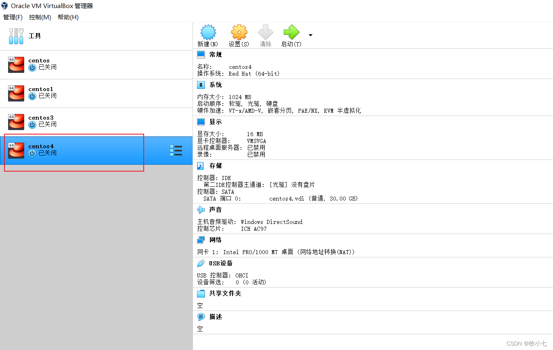The width and height of the screenshot is (553, 350).
Task: Open the 显示 section header link
Action: (216, 122)
